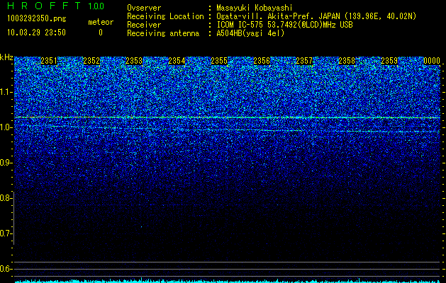The height and width of the screenshot is (283, 446).
Task: Click the 0.6 frequency axis label
Action: [6, 269]
